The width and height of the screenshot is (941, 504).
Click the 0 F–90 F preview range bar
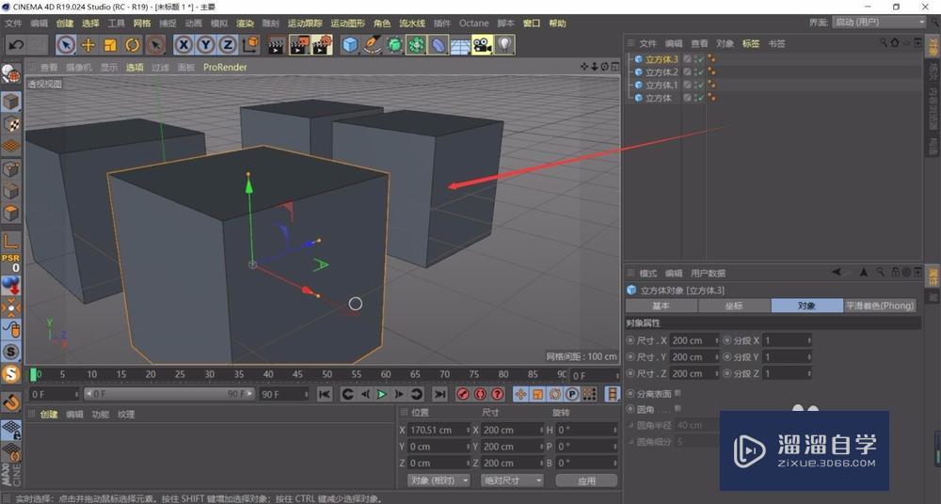[169, 394]
